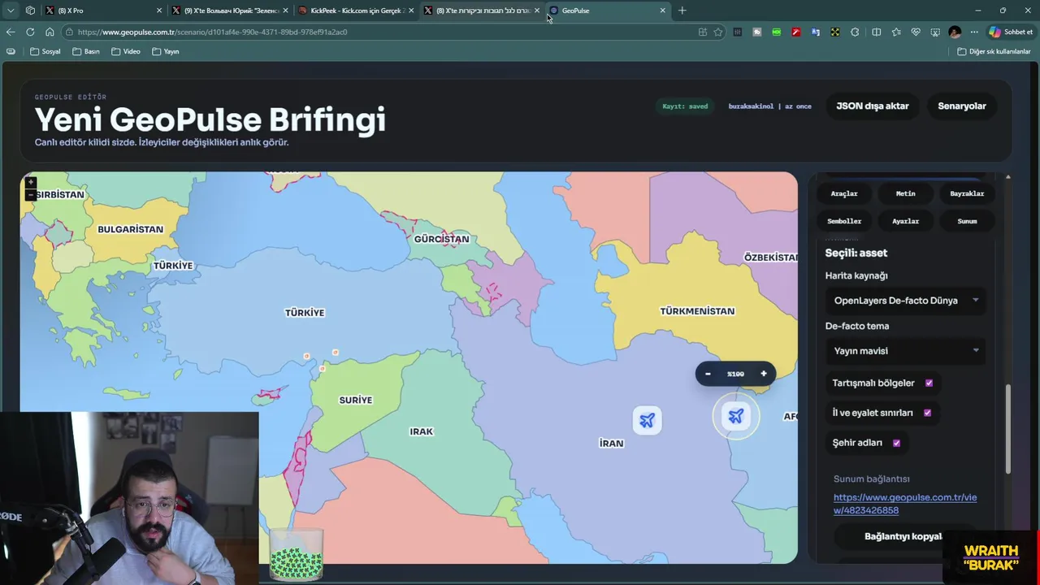The width and height of the screenshot is (1040, 585).
Task: Open app availability icon in address bar
Action: click(702, 32)
